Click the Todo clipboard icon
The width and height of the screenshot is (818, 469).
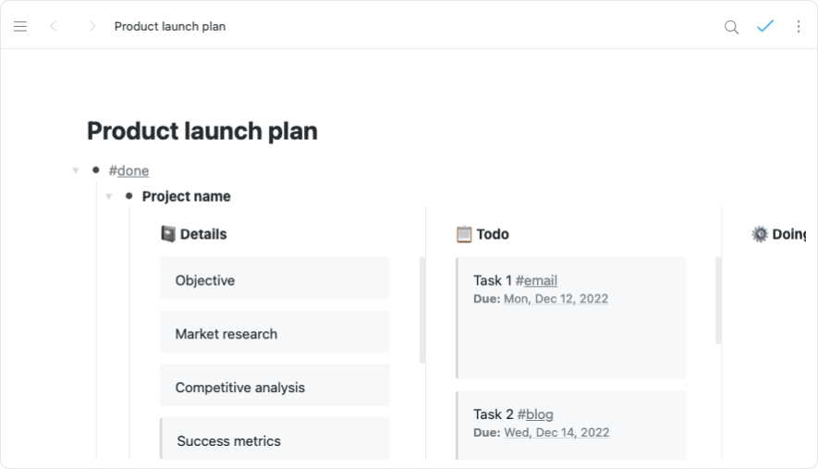click(x=464, y=234)
